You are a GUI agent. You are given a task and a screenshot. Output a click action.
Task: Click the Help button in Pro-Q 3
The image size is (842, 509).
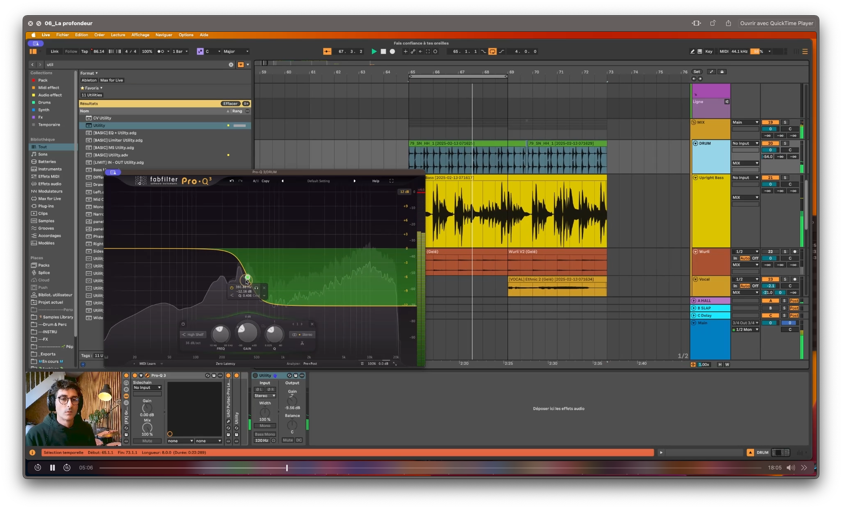[x=376, y=181]
